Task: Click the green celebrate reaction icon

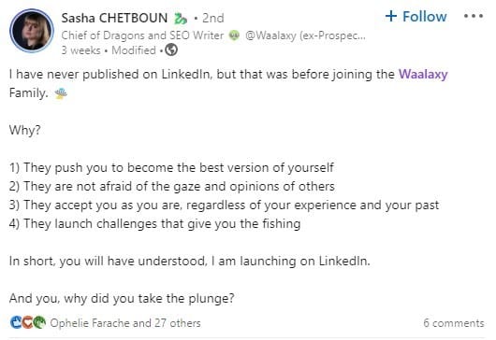Action: click(x=39, y=322)
